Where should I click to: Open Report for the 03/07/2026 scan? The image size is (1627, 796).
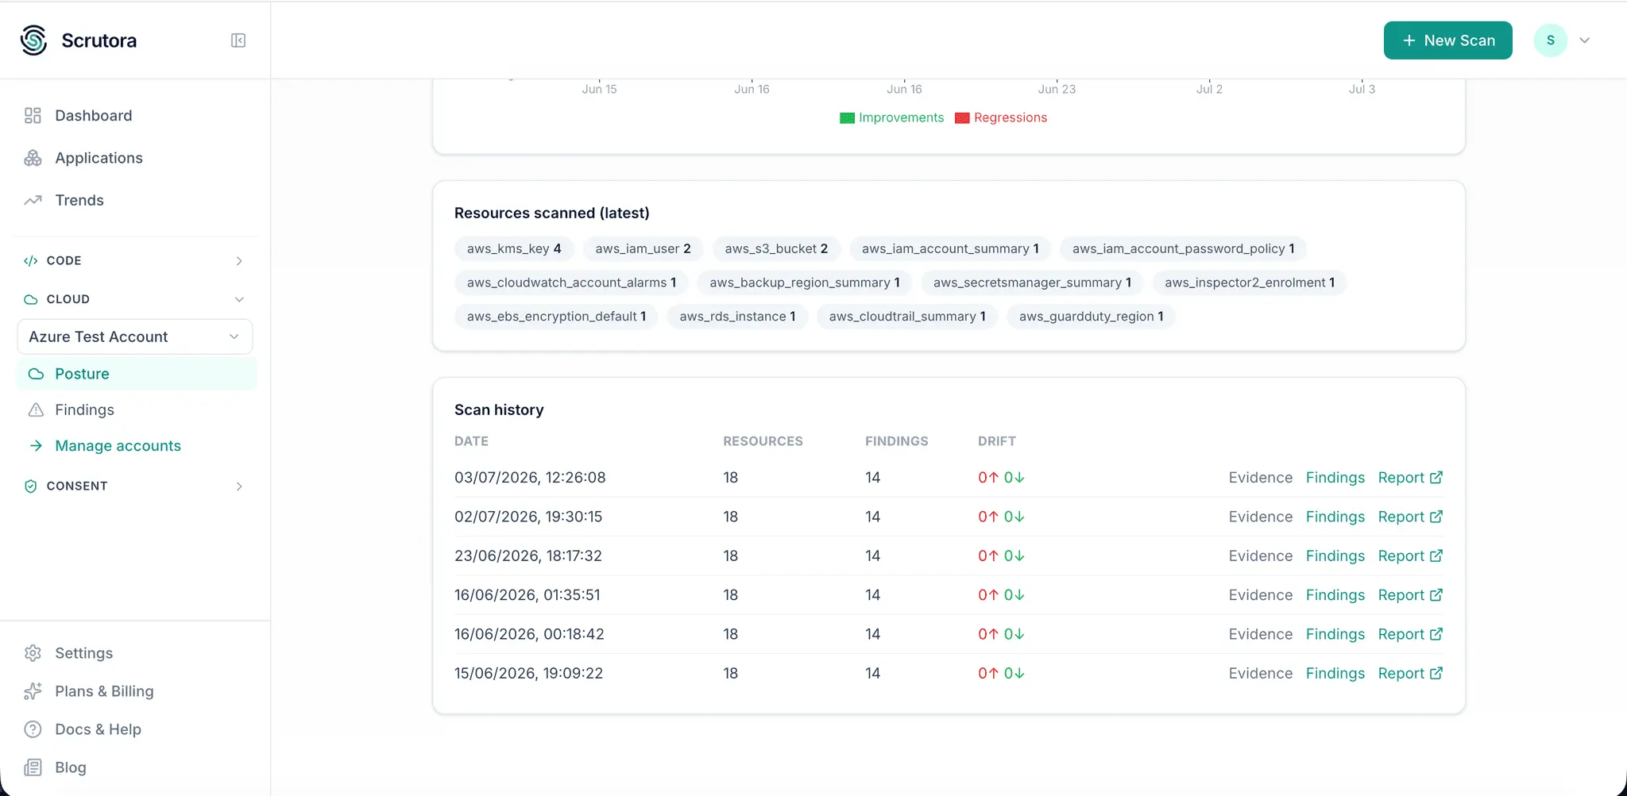[x=1410, y=478]
